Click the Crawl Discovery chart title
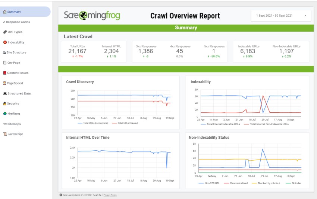317x199 pixels. pos(80,82)
